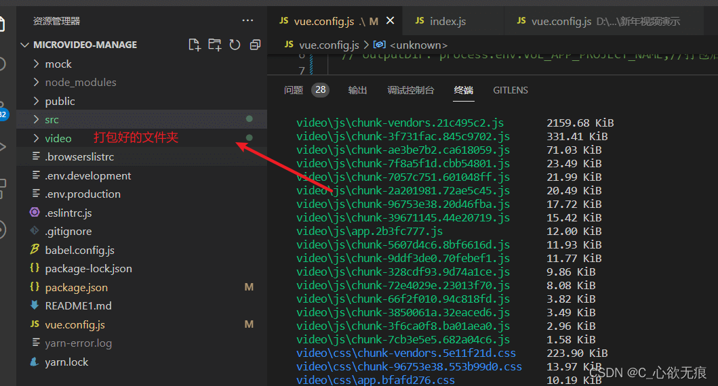
Task: Collapse all folders in explorer
Action: (x=255, y=45)
